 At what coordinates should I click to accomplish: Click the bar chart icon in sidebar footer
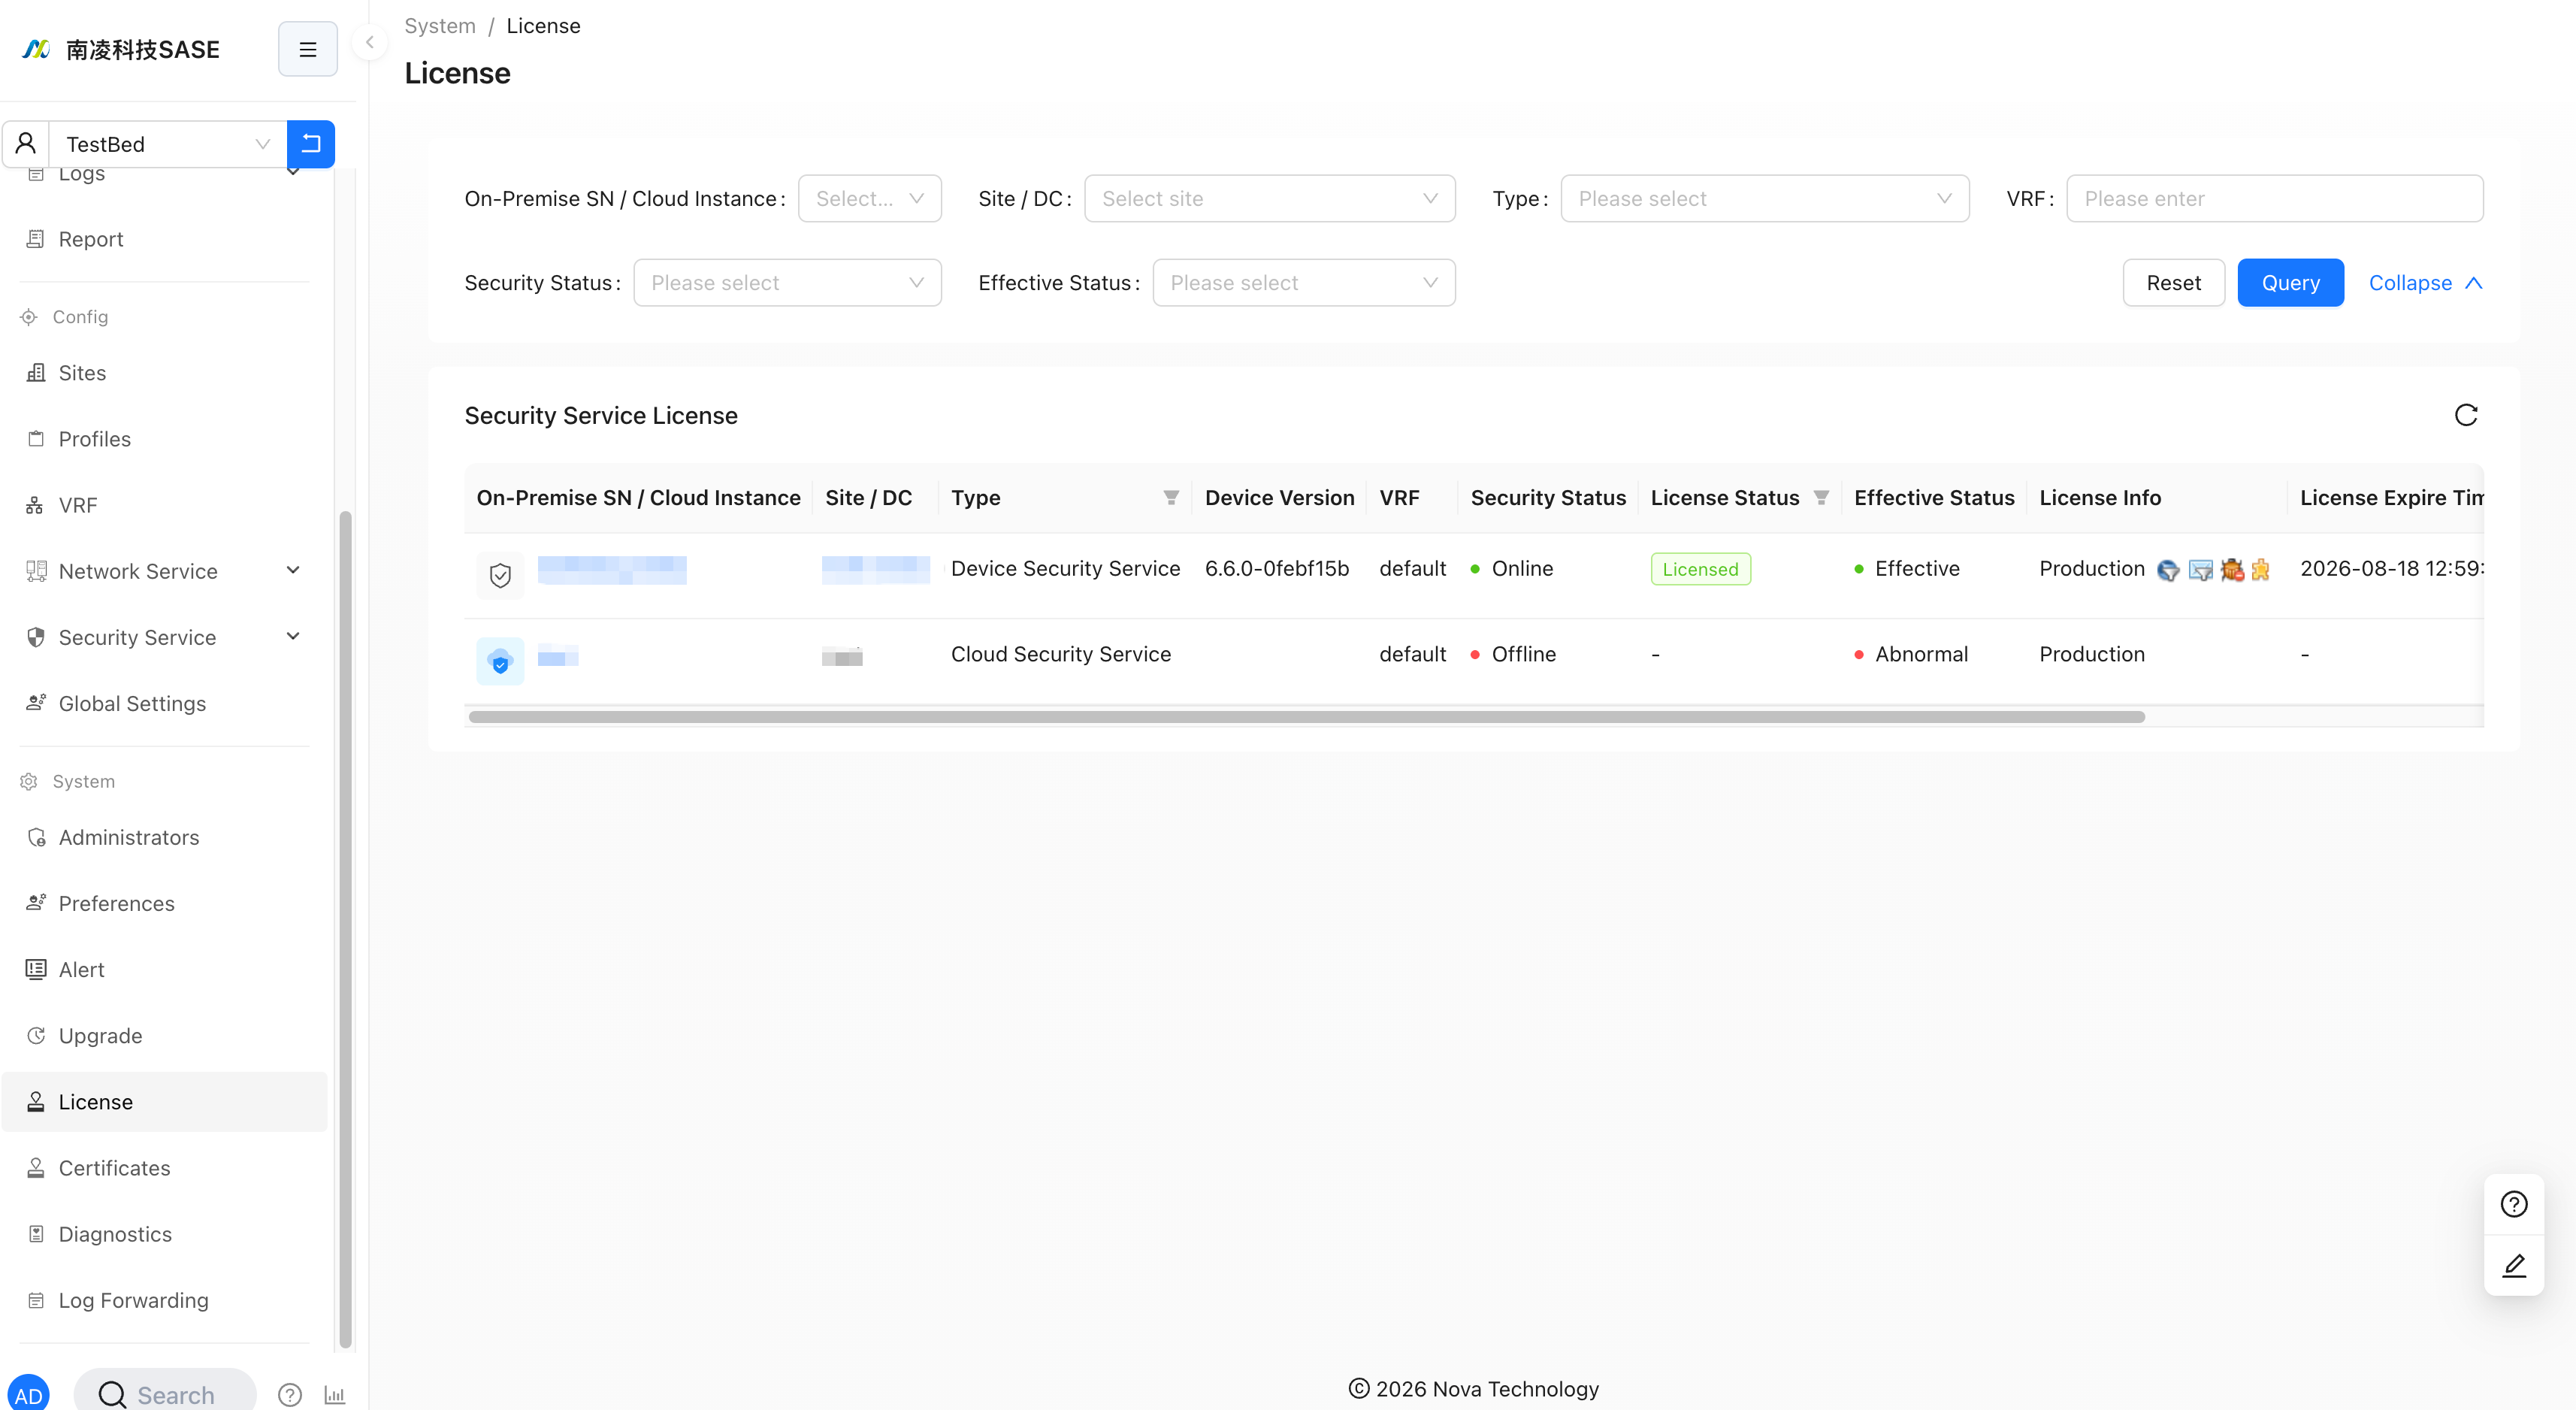click(x=335, y=1395)
